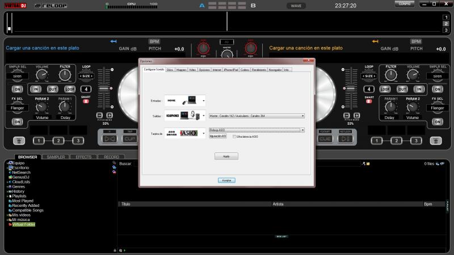Screen dimensions: 454x255
Task: Click left deck FILTER knob
Action: 65,75
